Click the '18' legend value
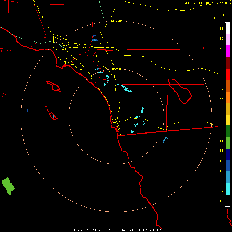The image size is (232, 232). click(221, 151)
